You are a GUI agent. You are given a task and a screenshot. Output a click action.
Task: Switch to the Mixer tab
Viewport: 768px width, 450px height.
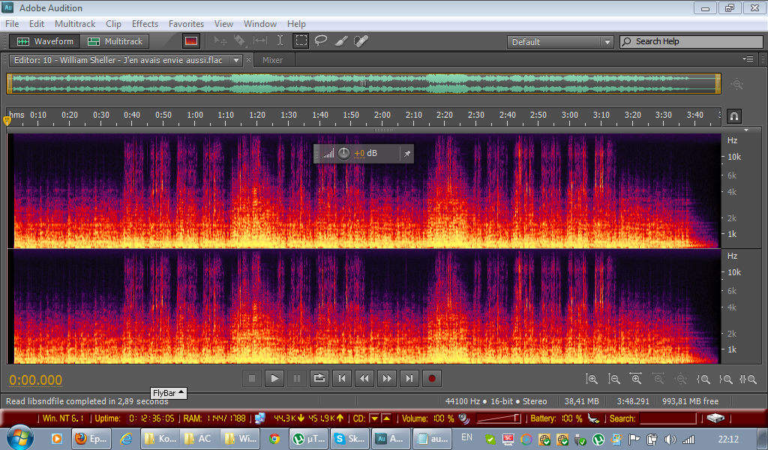click(x=272, y=60)
